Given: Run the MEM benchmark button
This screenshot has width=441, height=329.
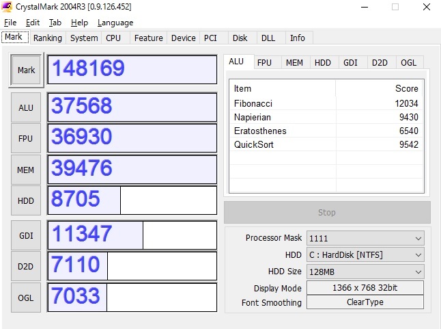Looking at the screenshot, I should point(26,170).
